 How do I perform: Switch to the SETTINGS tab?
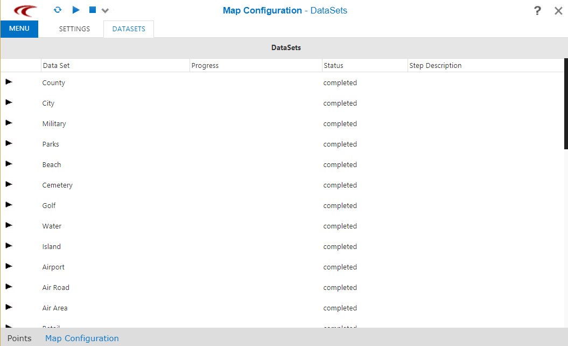[74, 29]
